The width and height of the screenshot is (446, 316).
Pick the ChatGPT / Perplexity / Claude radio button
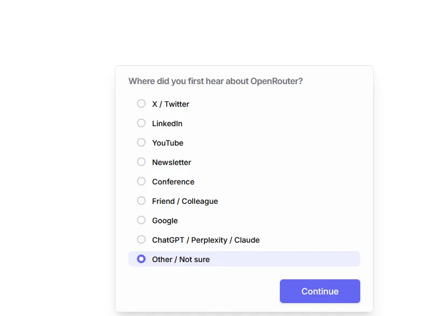[x=141, y=239]
